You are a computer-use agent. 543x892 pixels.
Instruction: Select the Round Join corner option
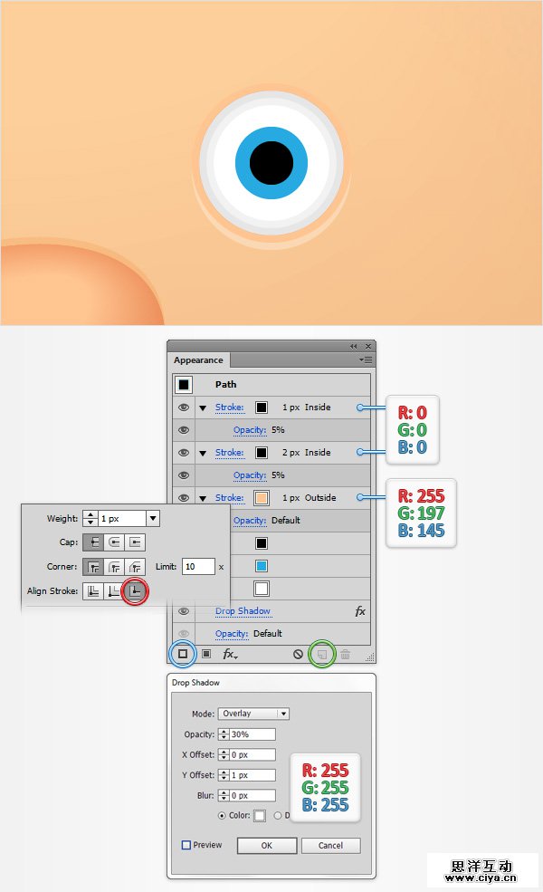(x=114, y=567)
